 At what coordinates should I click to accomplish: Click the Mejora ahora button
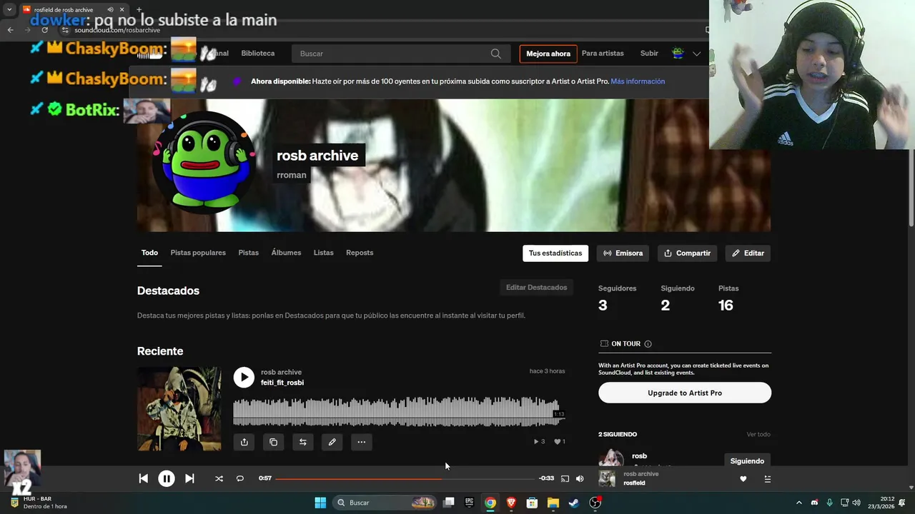(548, 54)
